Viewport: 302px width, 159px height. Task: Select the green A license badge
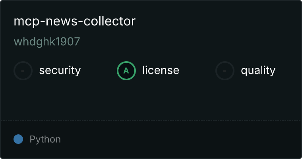pyautogui.click(x=126, y=71)
